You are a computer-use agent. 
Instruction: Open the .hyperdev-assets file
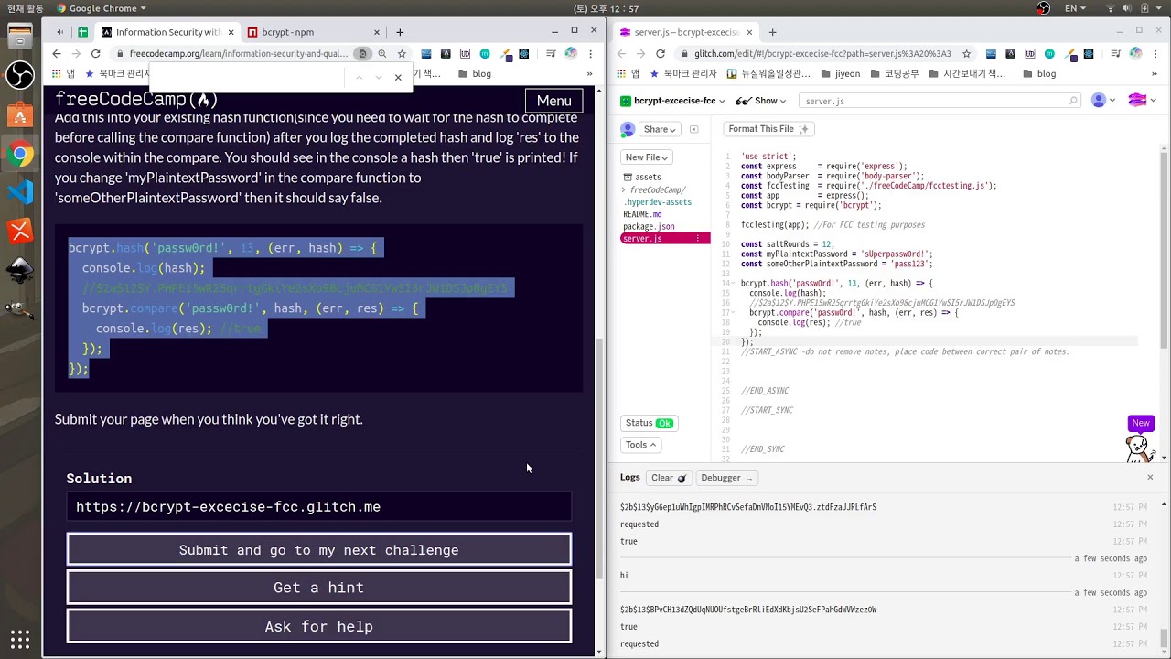tap(658, 201)
